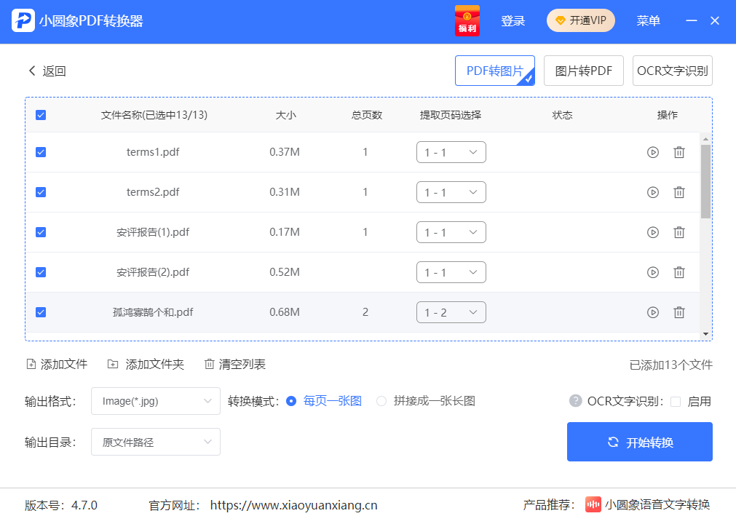Click the 小圆象语音文字转换 product icon
This screenshot has width=736, height=516.
click(593, 504)
